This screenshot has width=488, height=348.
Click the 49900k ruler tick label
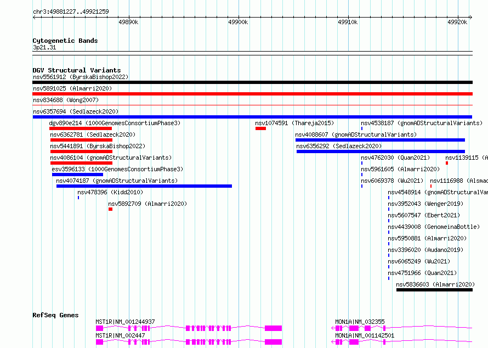coord(238,22)
